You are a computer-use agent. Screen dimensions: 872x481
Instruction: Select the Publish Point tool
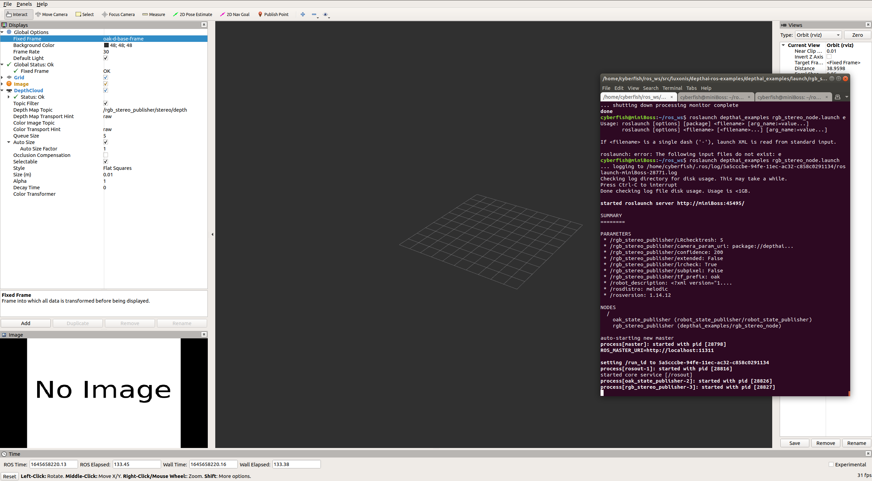274,14
